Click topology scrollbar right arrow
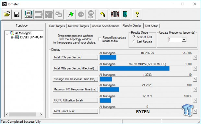 coord(41,114)
